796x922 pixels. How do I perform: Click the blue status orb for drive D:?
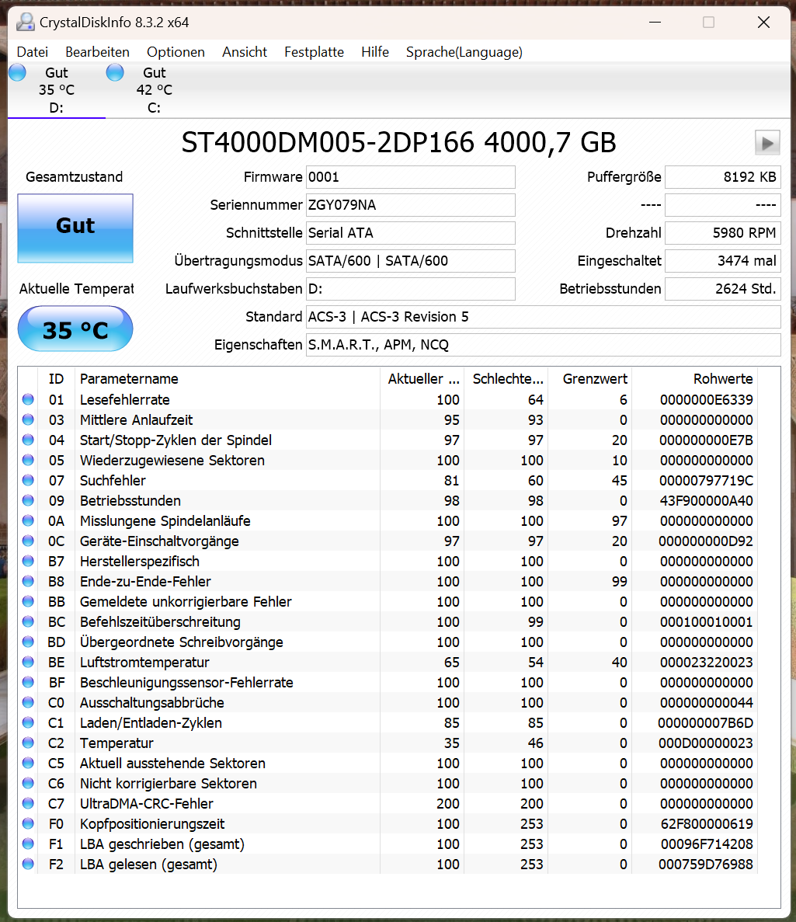(x=18, y=73)
